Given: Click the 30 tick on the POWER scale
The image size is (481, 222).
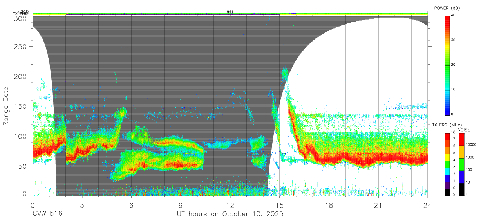Looking at the screenshot, I should tap(453, 40).
